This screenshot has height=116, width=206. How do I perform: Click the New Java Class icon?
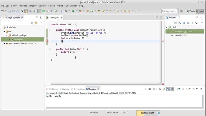tap(92, 11)
